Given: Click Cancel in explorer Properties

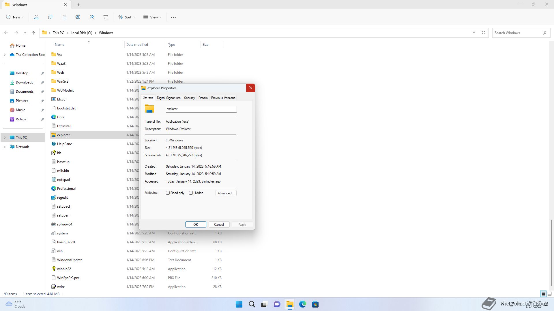Looking at the screenshot, I should point(219,225).
